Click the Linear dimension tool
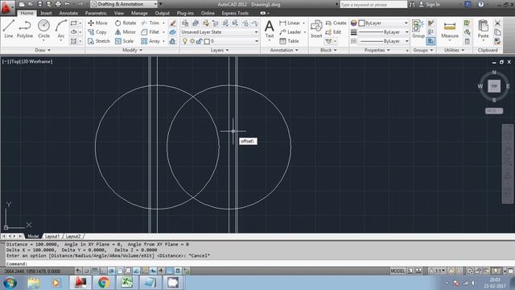 290,23
